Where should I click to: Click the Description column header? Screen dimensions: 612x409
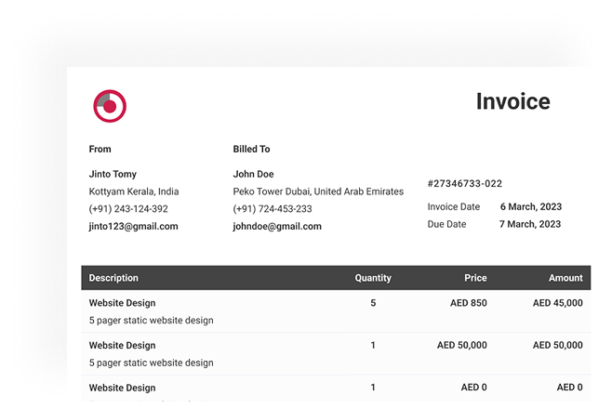point(113,278)
